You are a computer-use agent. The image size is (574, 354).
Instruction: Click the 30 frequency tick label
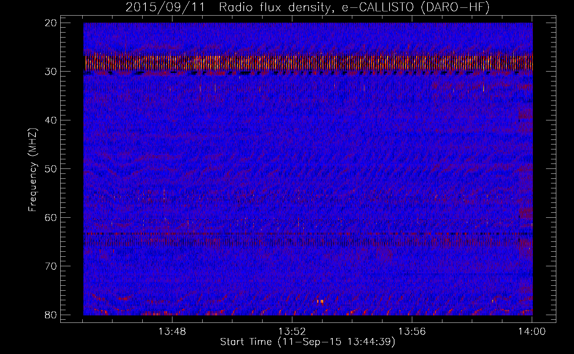(51, 72)
